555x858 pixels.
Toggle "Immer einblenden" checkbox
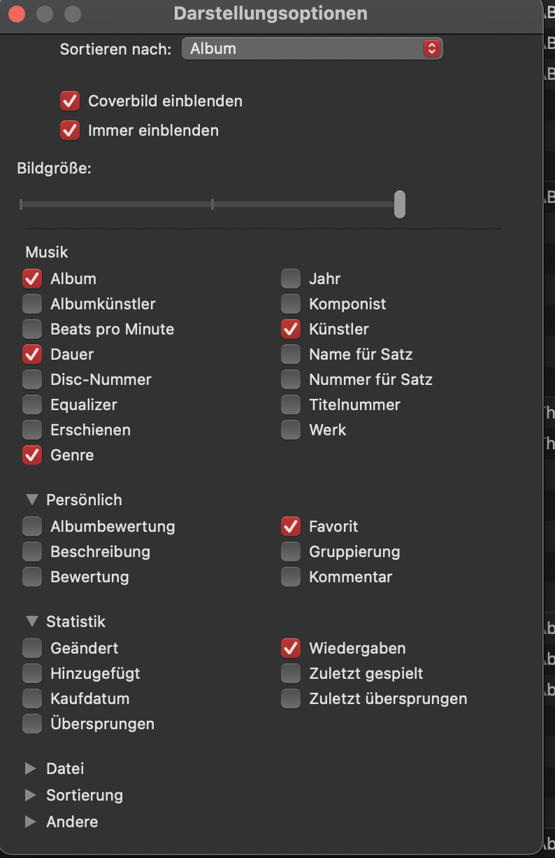pyautogui.click(x=70, y=130)
